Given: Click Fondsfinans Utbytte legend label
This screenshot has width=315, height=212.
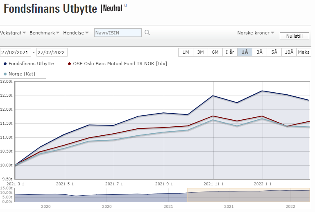Looking at the screenshot, I should (31, 64).
